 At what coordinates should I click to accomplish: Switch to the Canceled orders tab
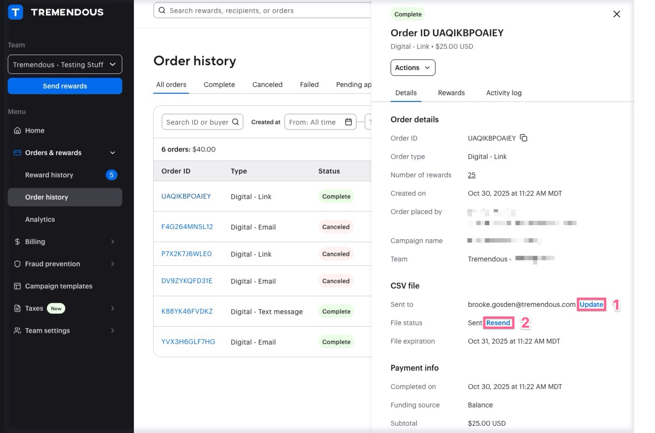pyautogui.click(x=267, y=85)
